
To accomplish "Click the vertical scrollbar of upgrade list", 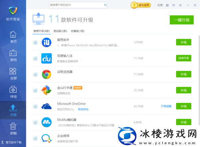I will (199, 80).
